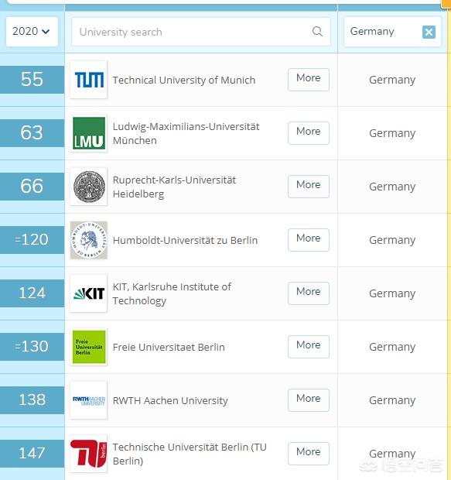451x480 pixels.
Task: Click the Freie Universität Berlin logo
Action: pos(89,347)
